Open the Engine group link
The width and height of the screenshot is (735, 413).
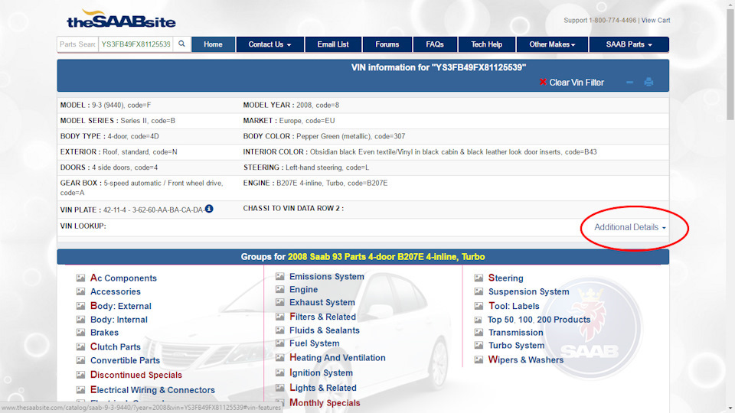303,289
